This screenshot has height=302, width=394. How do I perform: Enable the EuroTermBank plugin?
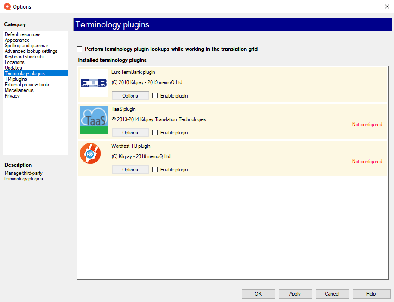click(155, 96)
